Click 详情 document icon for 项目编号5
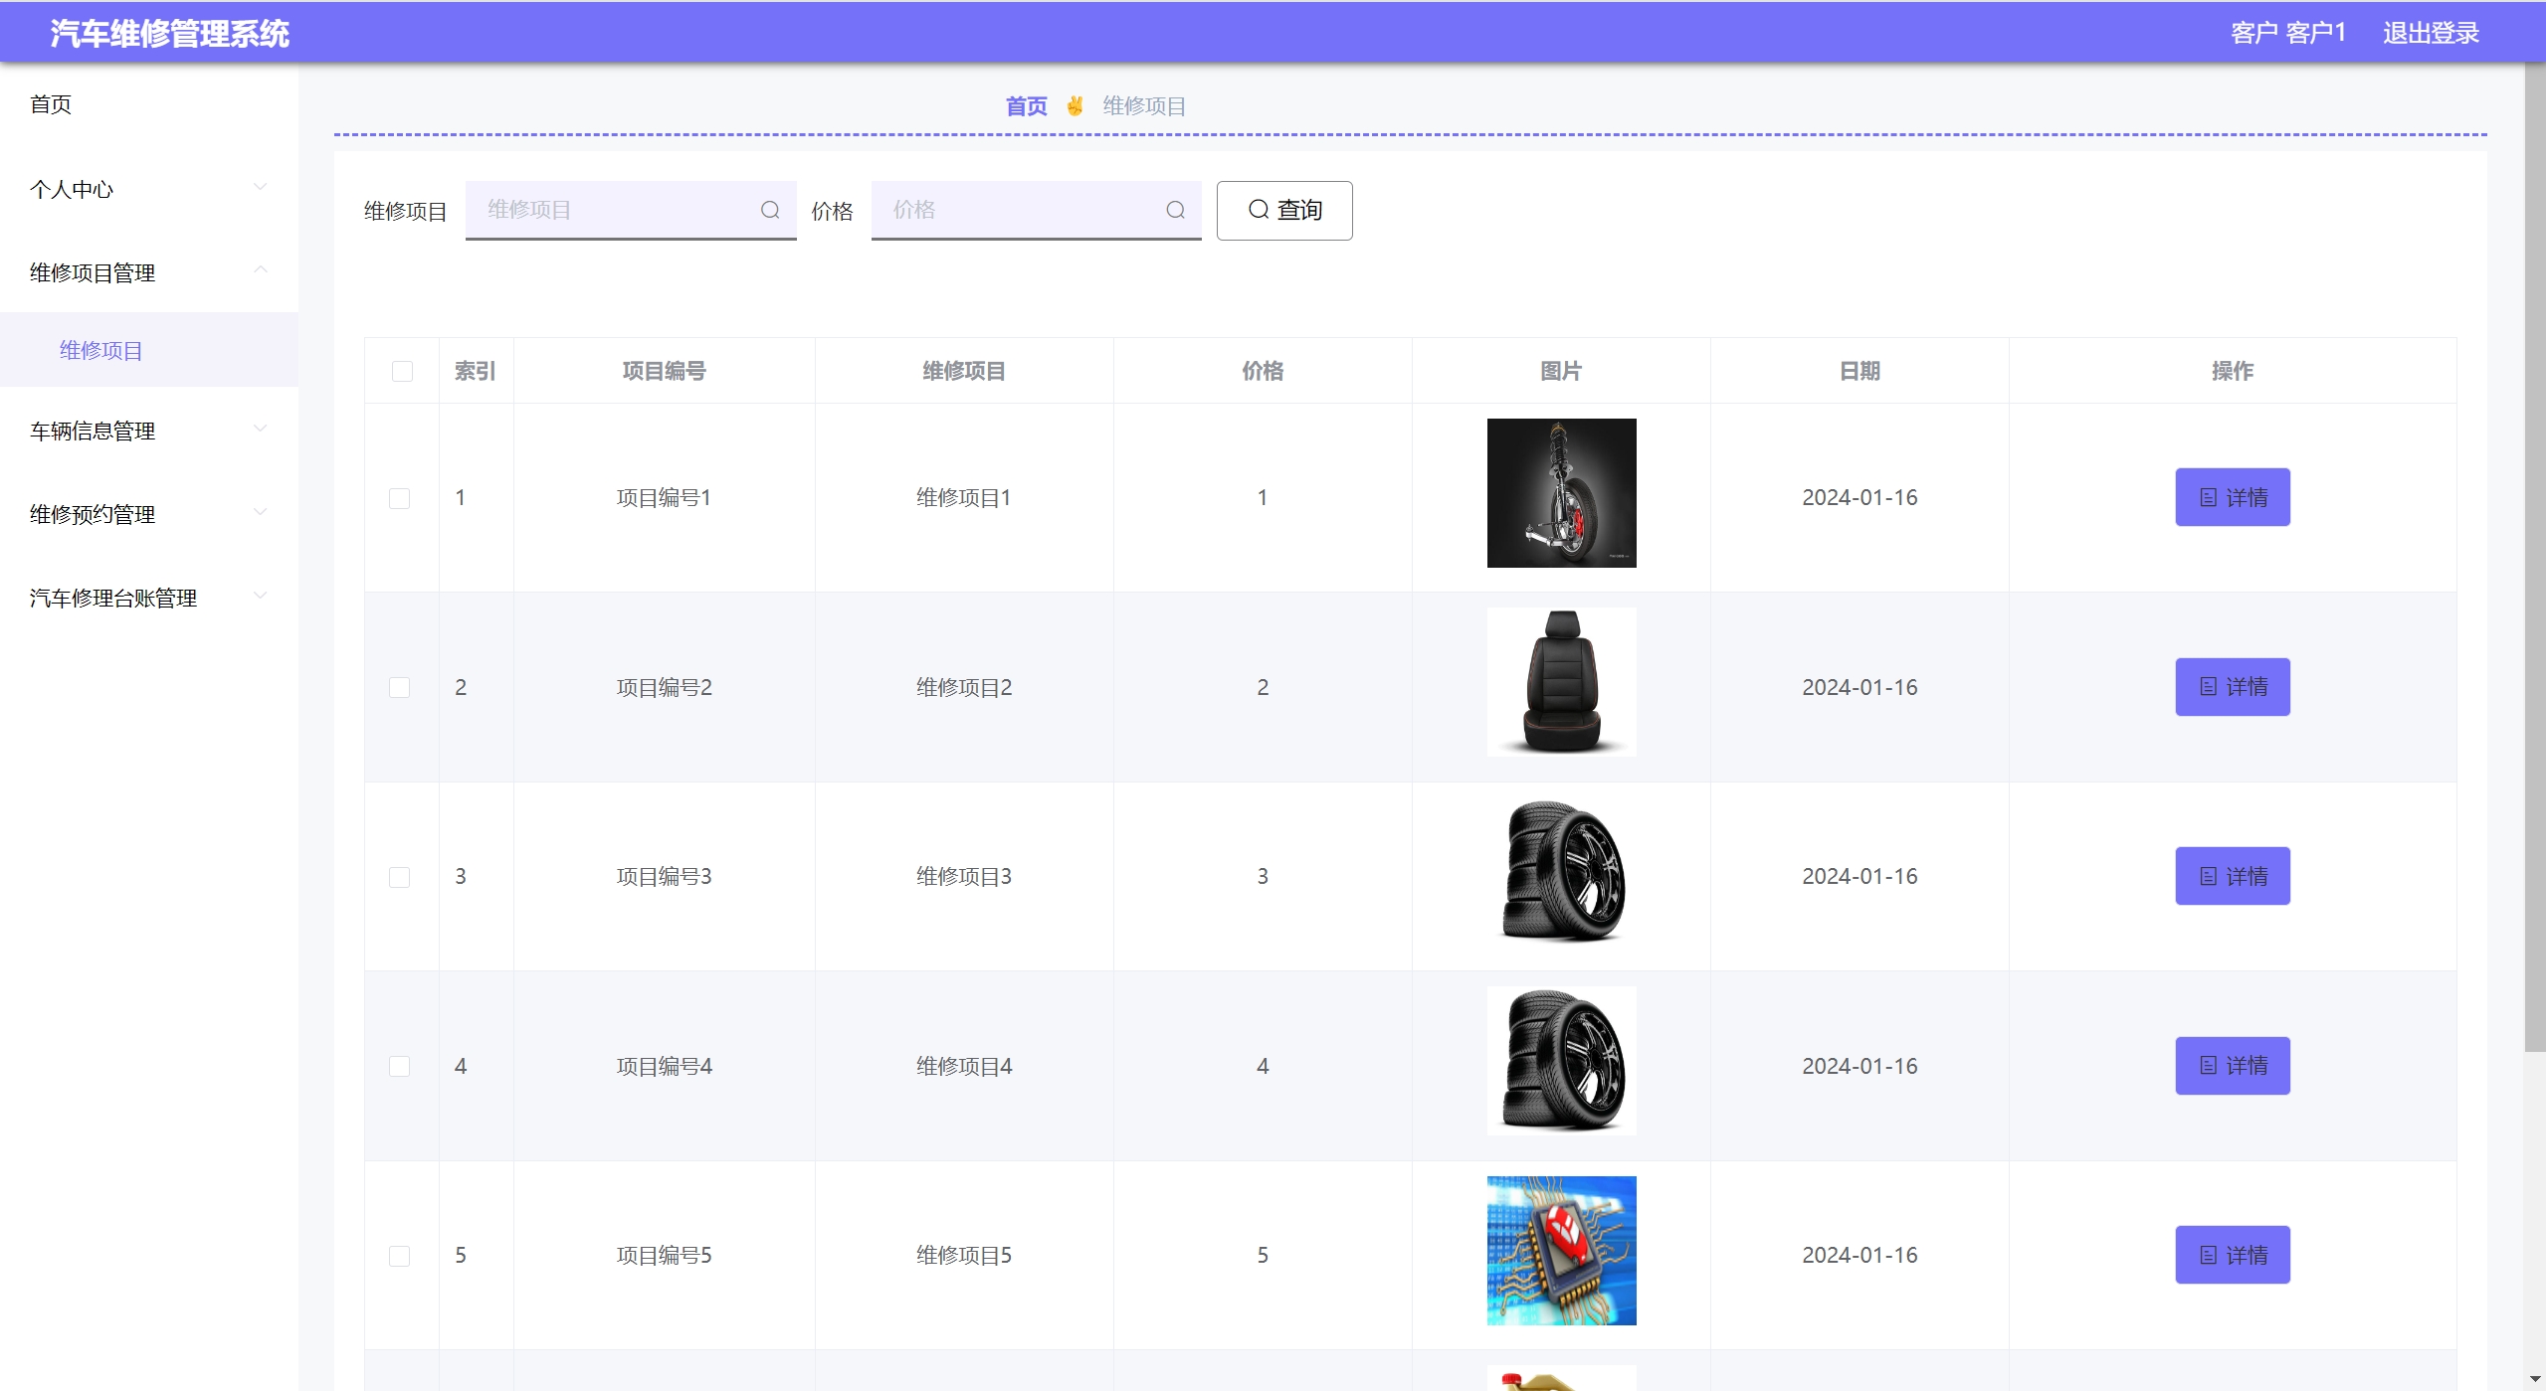This screenshot has height=1391, width=2546. (2208, 1256)
